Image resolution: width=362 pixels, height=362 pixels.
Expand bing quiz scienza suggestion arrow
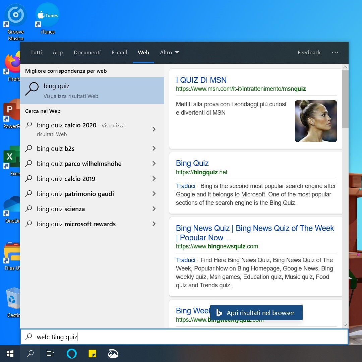154,209
